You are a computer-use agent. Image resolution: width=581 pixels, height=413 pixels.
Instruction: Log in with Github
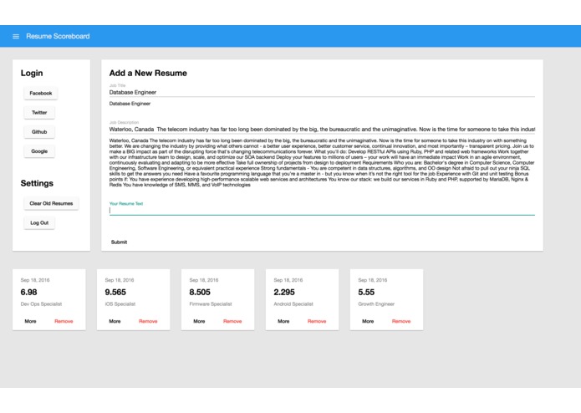tap(39, 132)
